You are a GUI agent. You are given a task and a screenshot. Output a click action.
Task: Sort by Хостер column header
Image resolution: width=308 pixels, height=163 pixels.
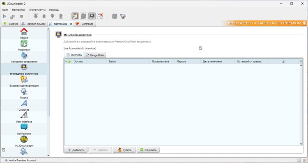tap(89, 61)
